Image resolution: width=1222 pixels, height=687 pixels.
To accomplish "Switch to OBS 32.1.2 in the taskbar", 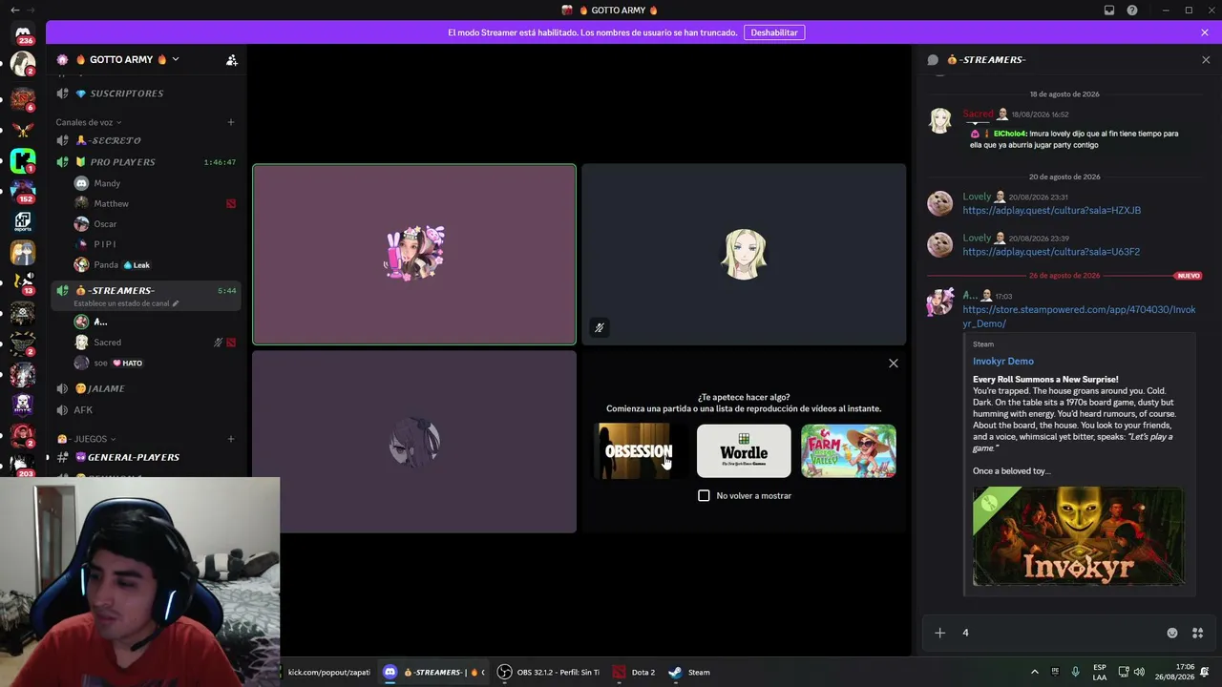I will (x=548, y=672).
